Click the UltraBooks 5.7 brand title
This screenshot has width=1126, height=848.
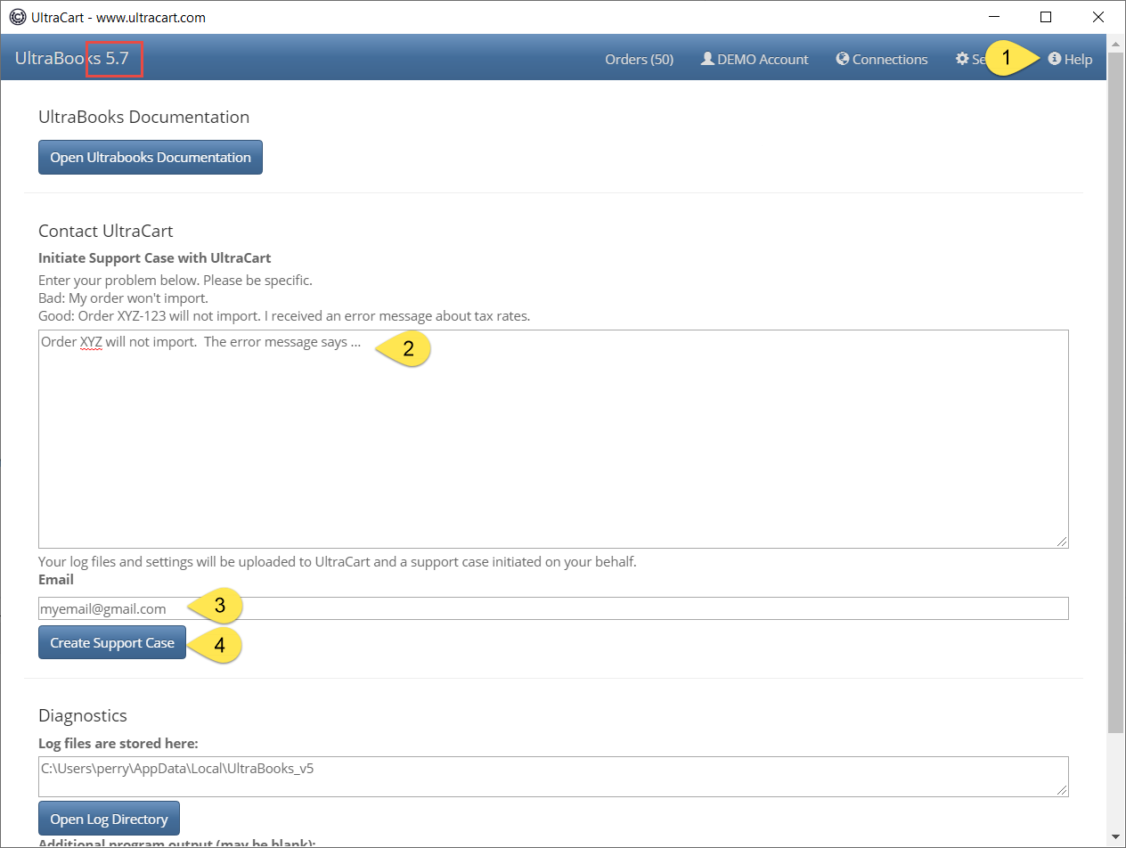click(x=72, y=59)
